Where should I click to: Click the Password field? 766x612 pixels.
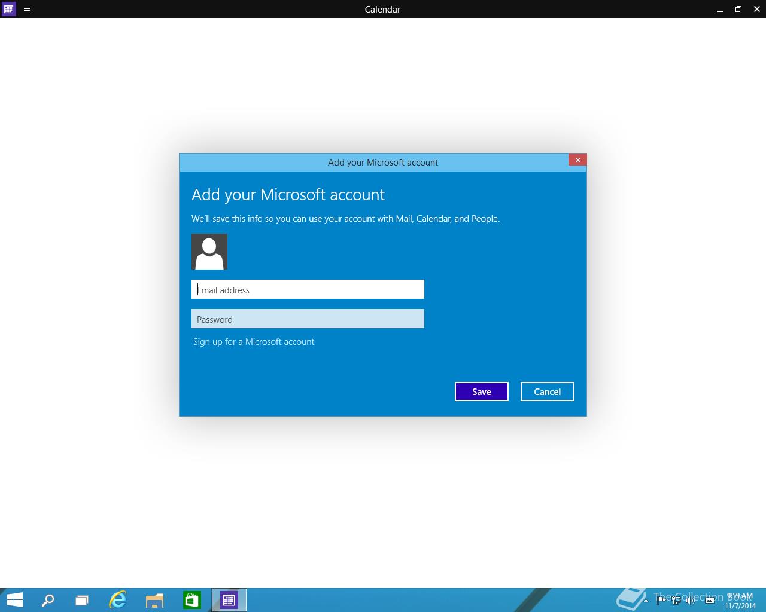(308, 319)
